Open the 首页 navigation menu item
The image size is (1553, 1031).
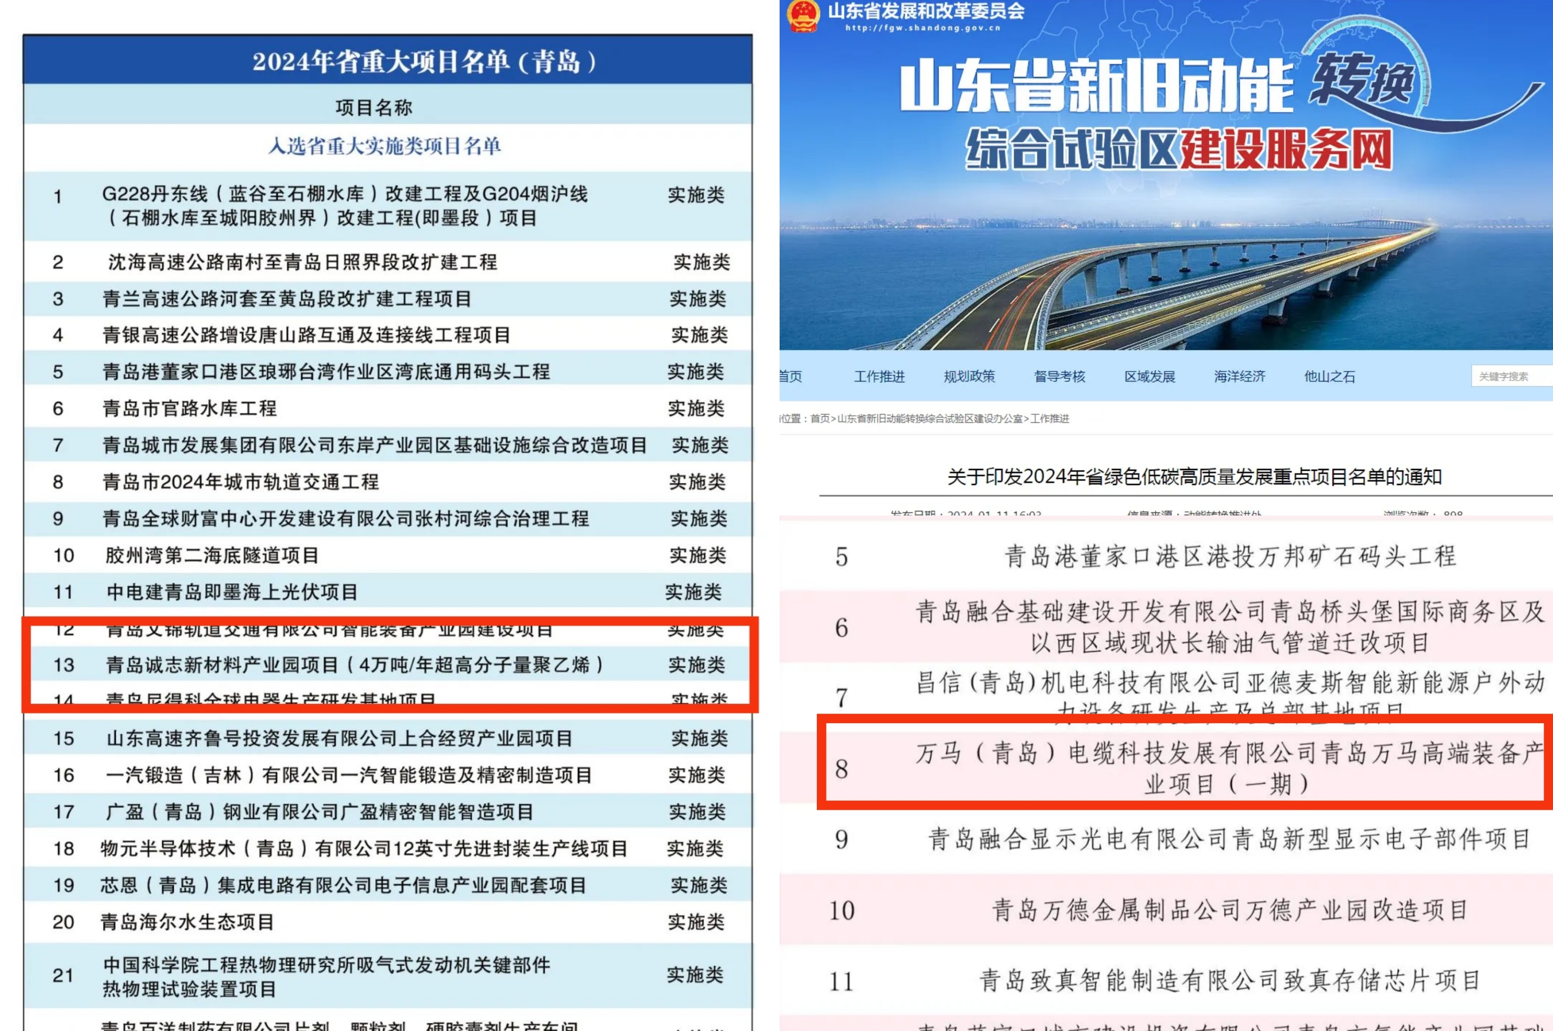pyautogui.click(x=791, y=376)
